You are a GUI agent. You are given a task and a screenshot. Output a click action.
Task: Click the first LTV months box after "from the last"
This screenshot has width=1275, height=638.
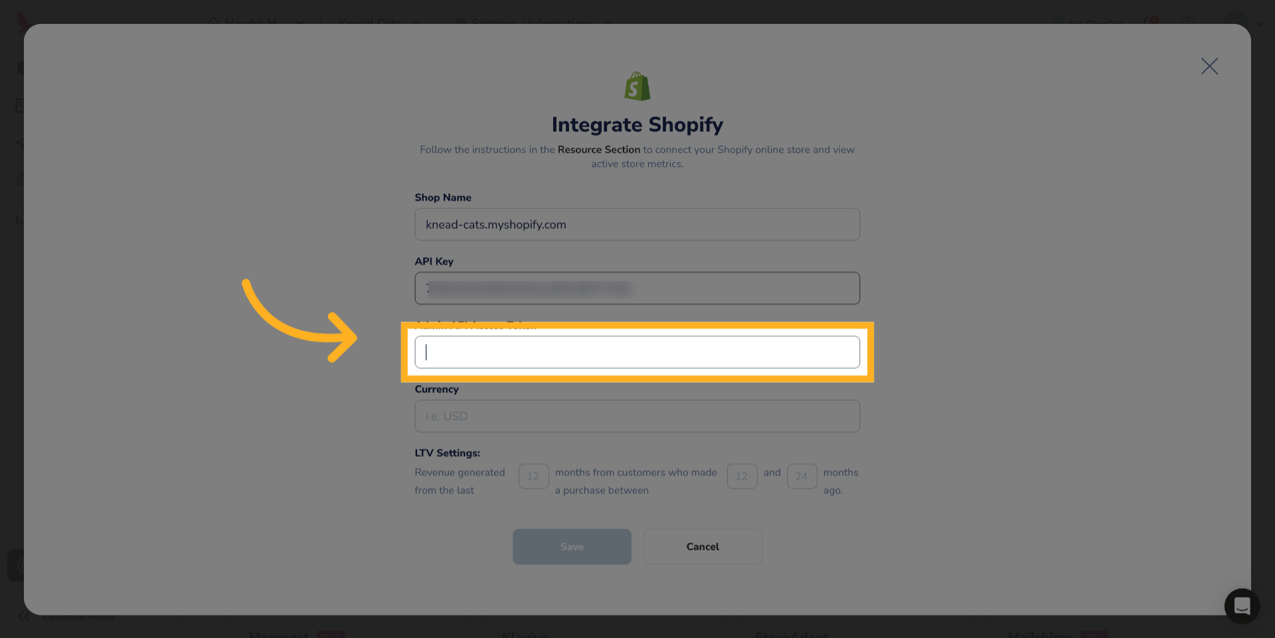tap(533, 476)
